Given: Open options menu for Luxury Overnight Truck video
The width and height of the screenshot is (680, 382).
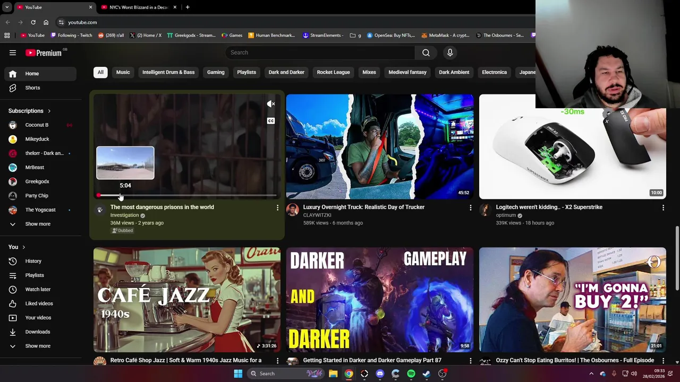Looking at the screenshot, I should (470, 207).
